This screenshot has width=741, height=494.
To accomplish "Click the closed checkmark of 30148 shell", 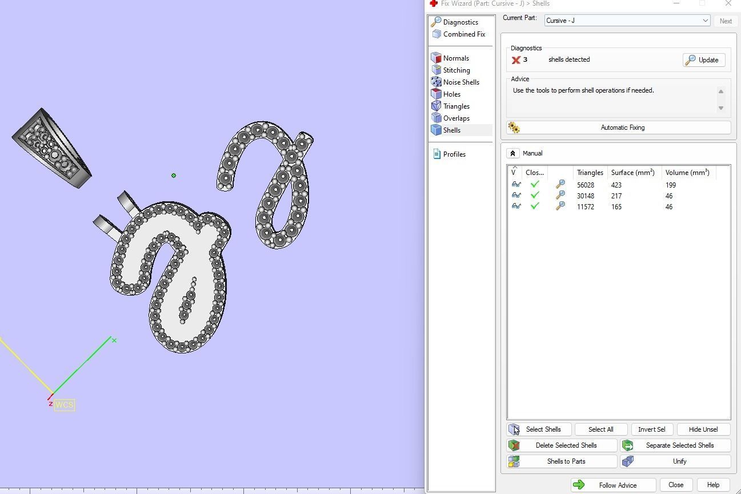I will point(535,196).
